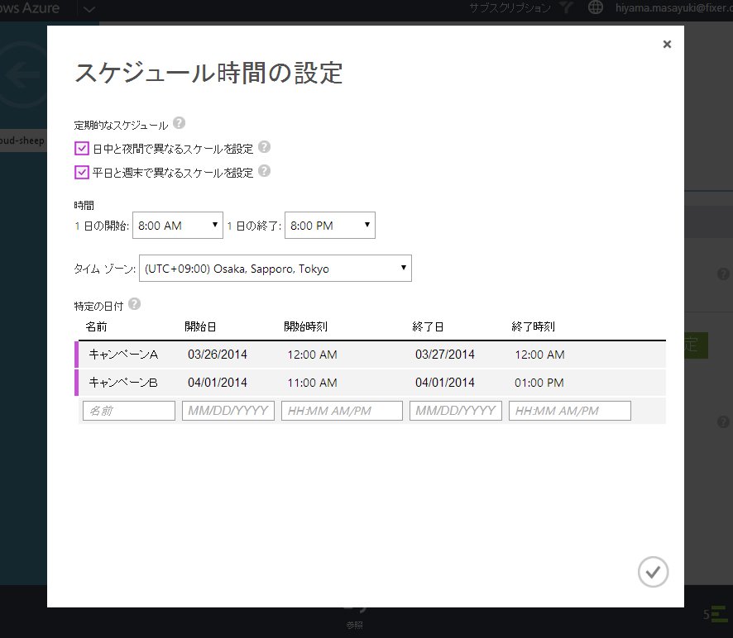The width and height of the screenshot is (733, 638).
Task: Open the タイムゾーン Osaka, Sapporo, Tokyo dropdown
Action: click(x=275, y=269)
